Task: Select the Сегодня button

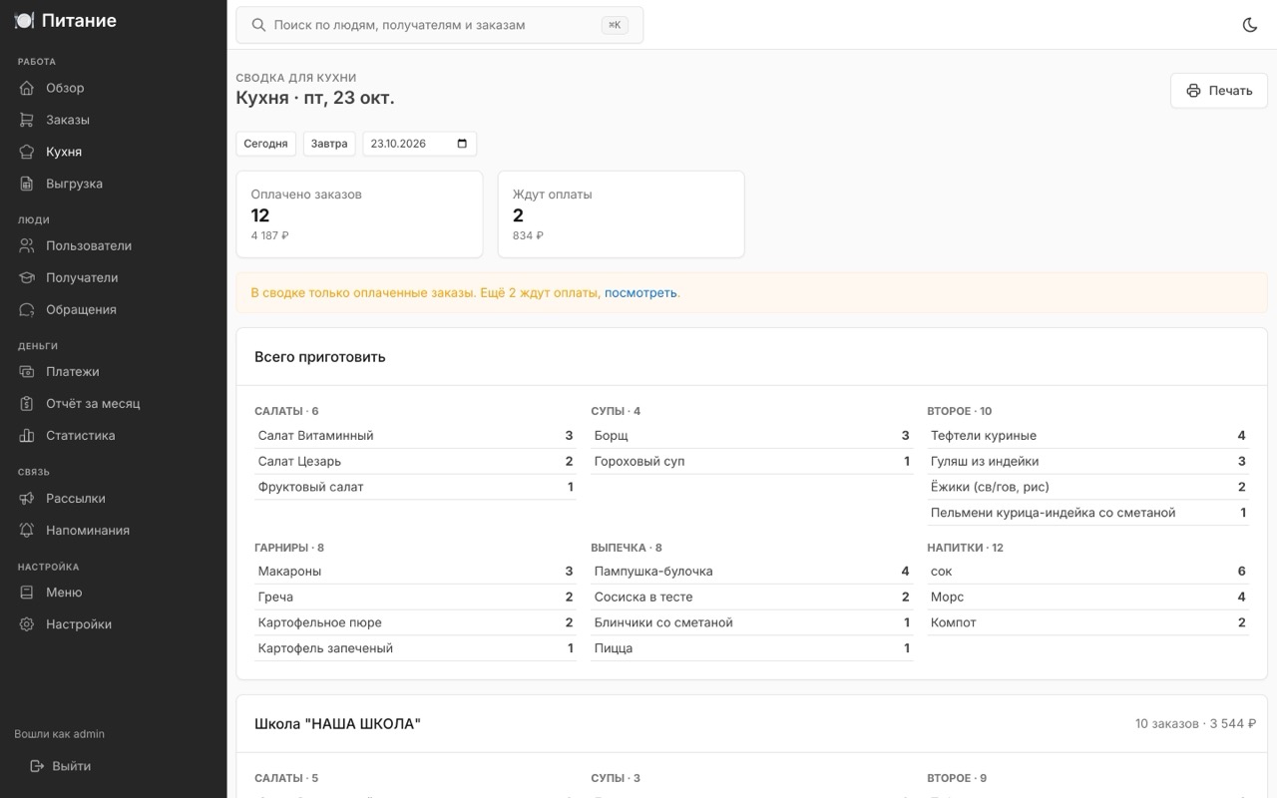Action: 265,144
